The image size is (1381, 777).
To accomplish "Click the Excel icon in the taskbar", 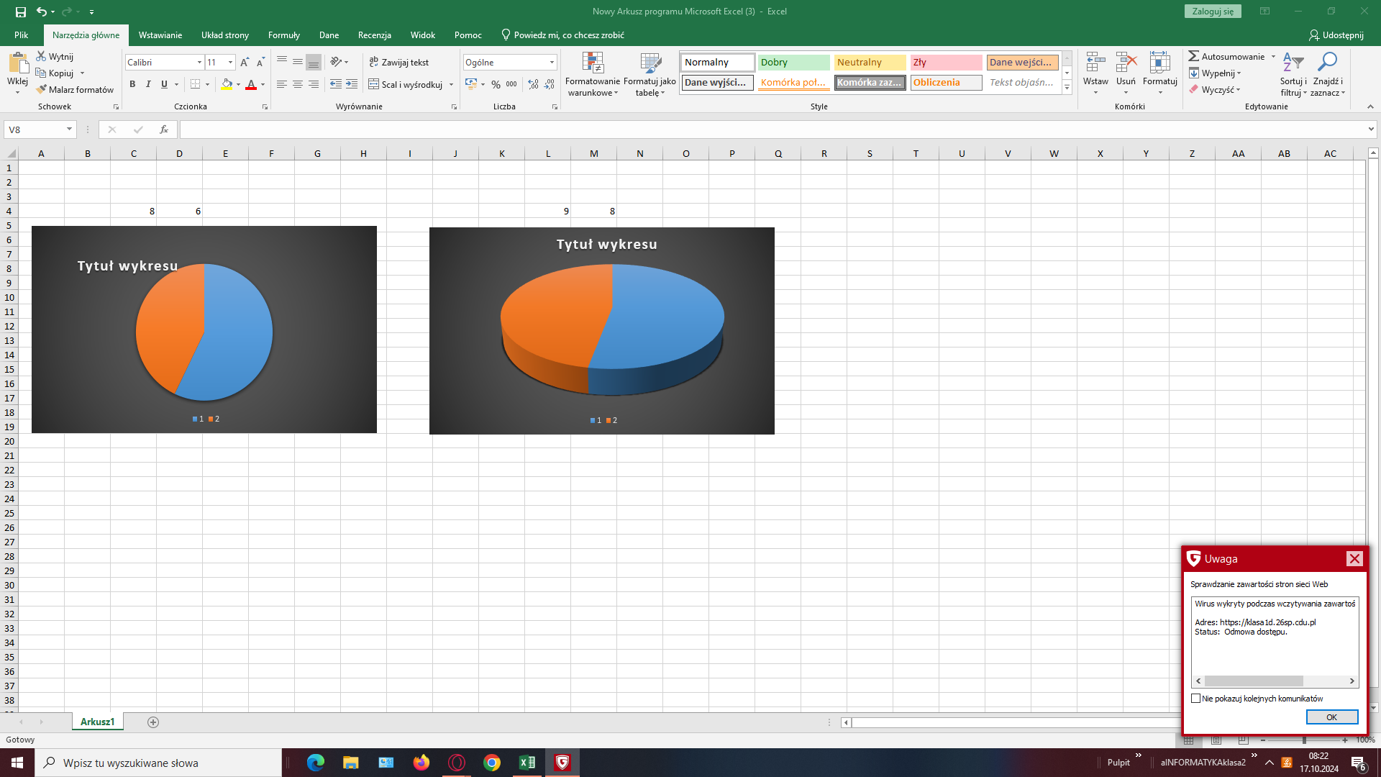I will pyautogui.click(x=527, y=763).
